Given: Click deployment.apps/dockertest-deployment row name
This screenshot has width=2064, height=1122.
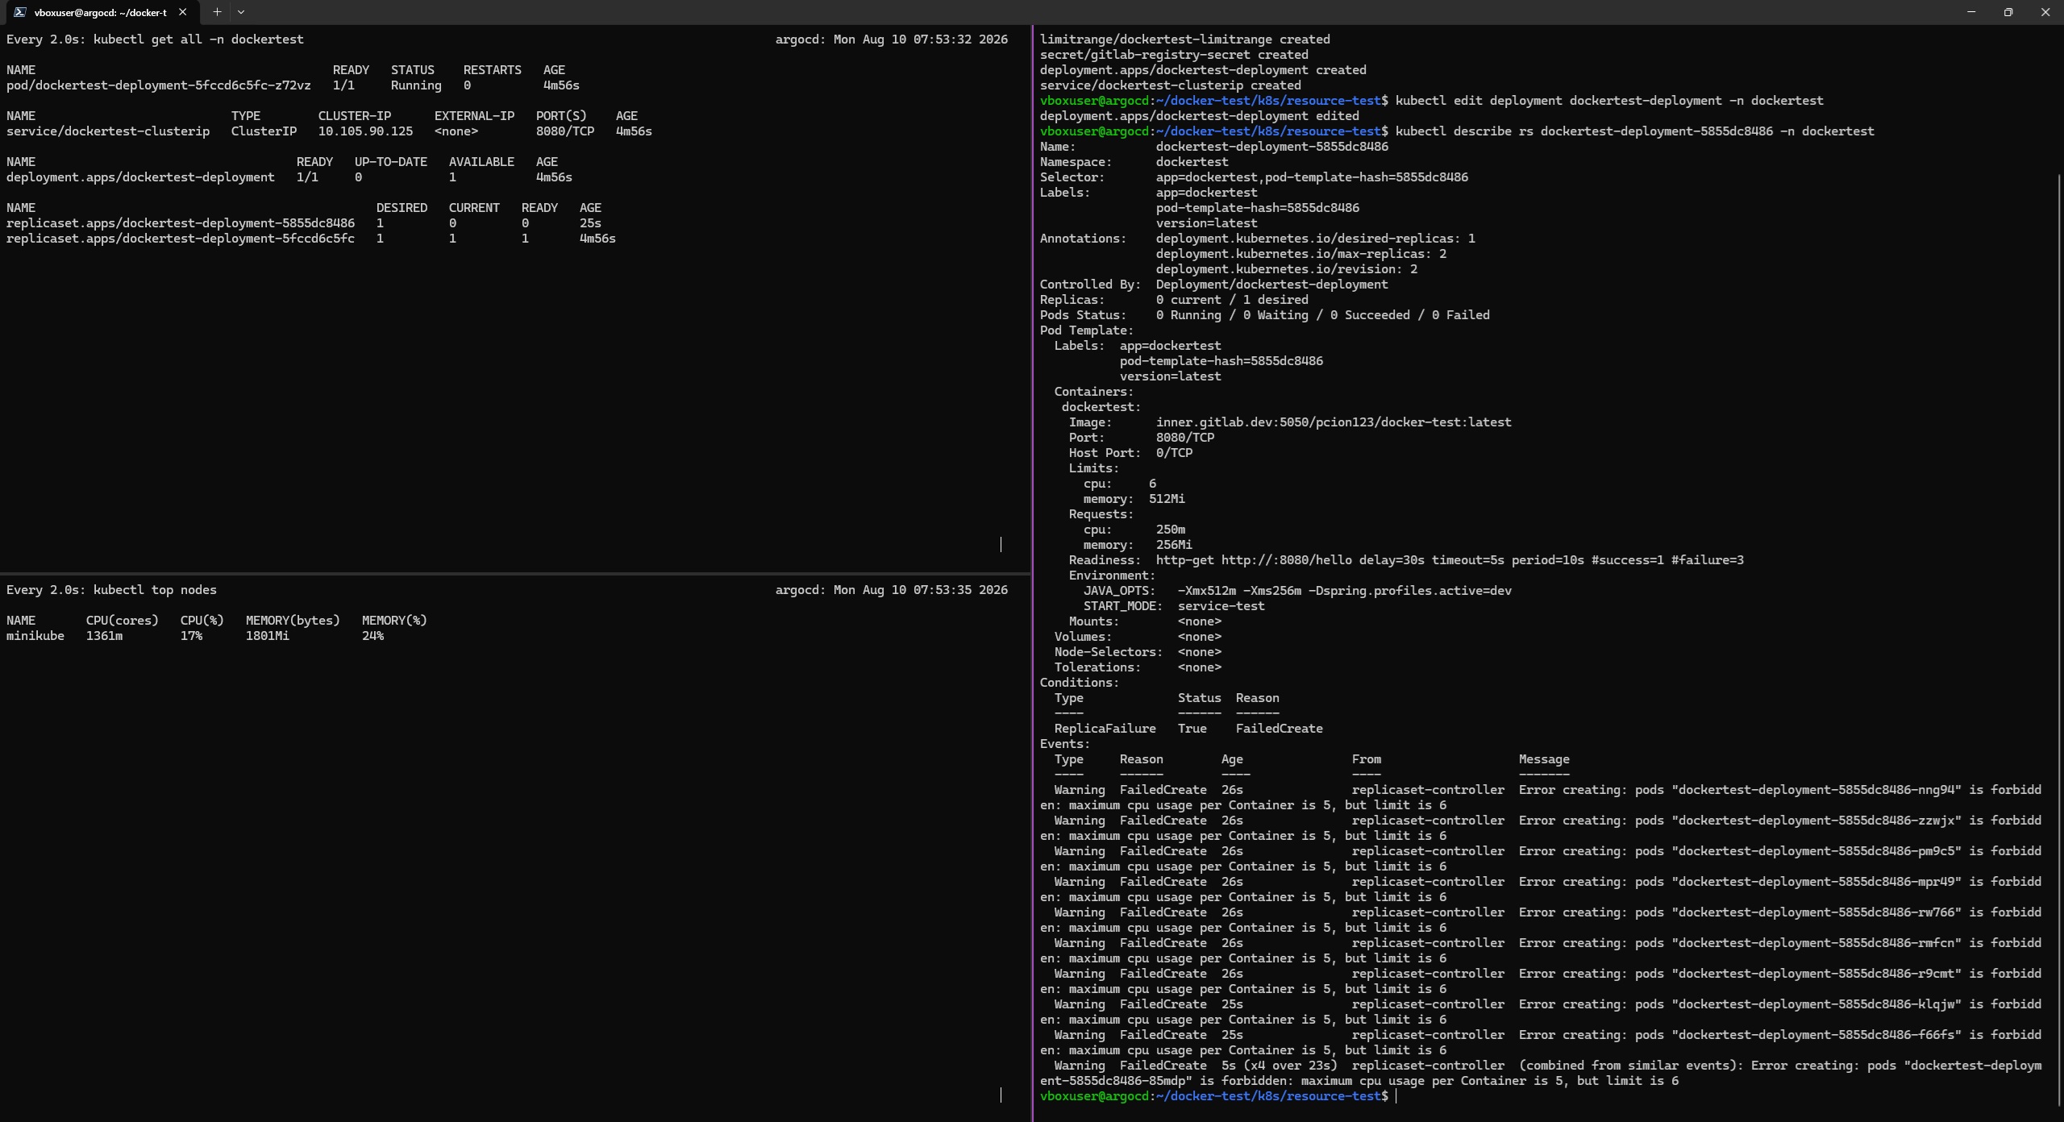Looking at the screenshot, I should [140, 177].
